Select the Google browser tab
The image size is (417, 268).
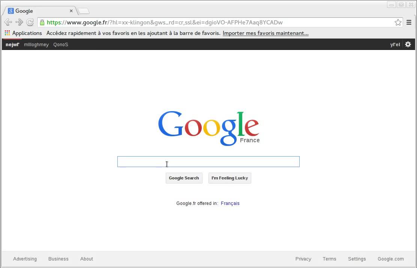coord(40,11)
